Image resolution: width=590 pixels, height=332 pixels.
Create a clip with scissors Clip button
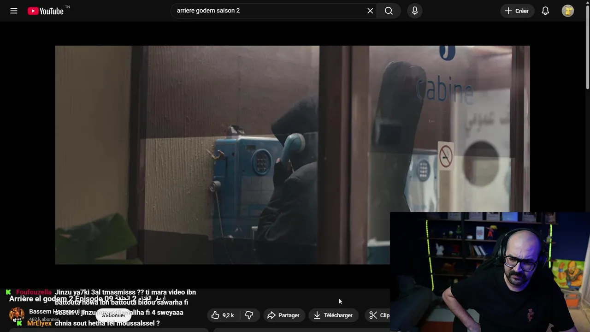379,315
